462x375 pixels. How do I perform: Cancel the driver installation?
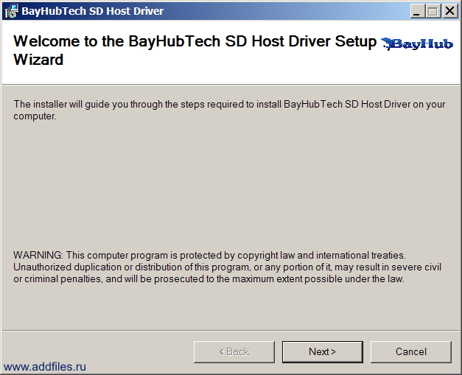(410, 351)
